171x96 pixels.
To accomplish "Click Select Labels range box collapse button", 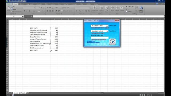I will coord(107,26).
